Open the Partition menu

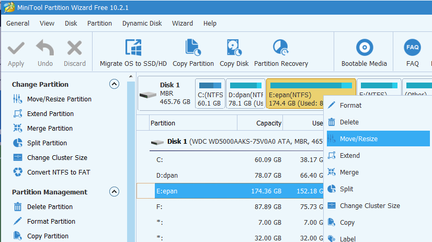coord(99,24)
